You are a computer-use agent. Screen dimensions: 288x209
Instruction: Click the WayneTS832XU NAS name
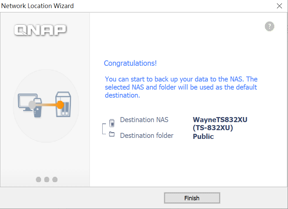(x=220, y=123)
